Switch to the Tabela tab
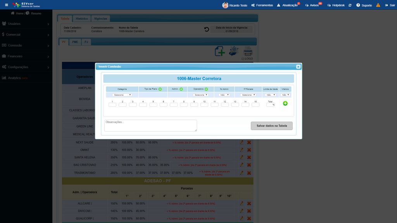 tap(65, 19)
